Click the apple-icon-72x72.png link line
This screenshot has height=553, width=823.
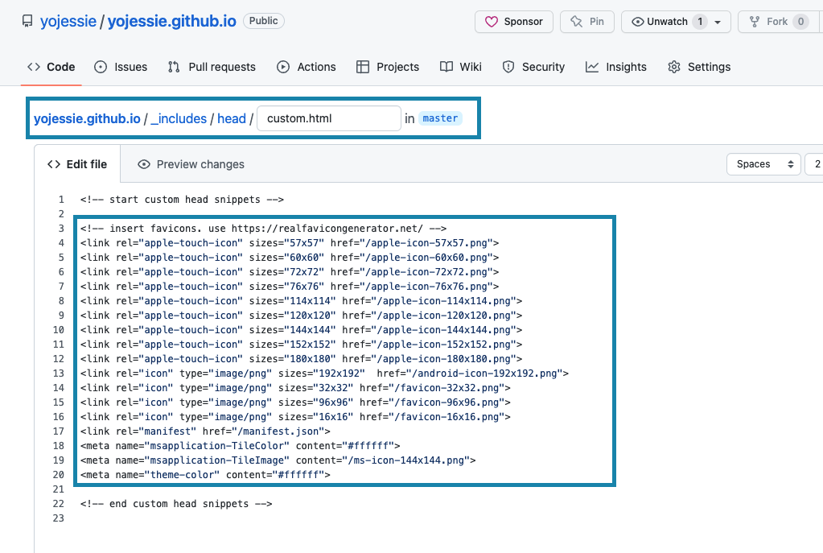[x=290, y=272]
